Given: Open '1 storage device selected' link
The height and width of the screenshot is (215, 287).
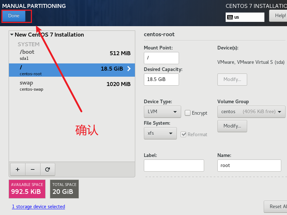Looking at the screenshot, I should 38,207.
